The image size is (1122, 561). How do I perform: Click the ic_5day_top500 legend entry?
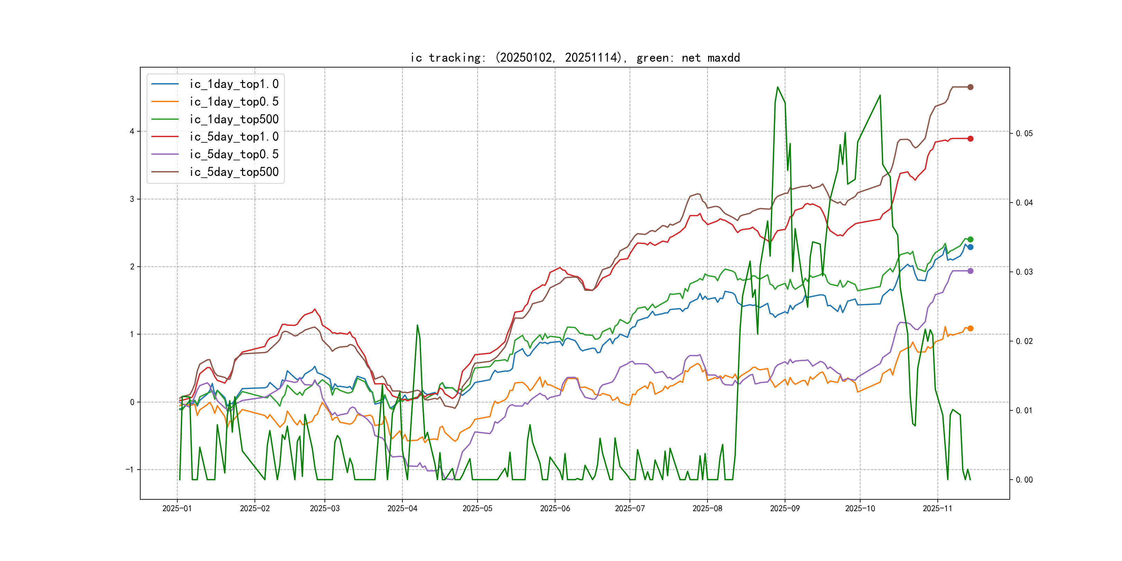coord(234,172)
